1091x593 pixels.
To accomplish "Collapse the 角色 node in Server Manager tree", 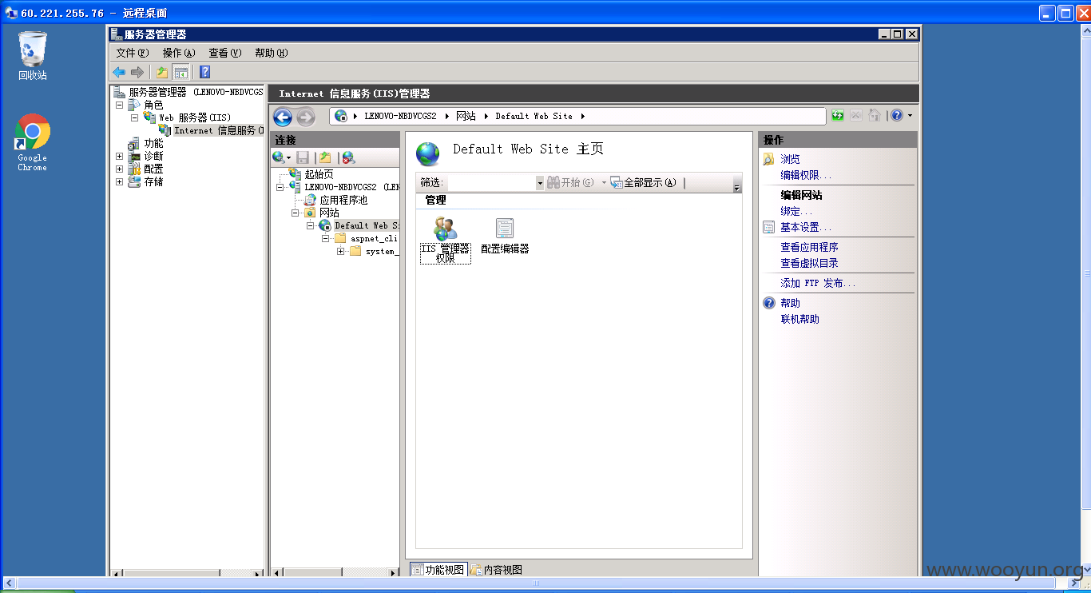I will [119, 105].
